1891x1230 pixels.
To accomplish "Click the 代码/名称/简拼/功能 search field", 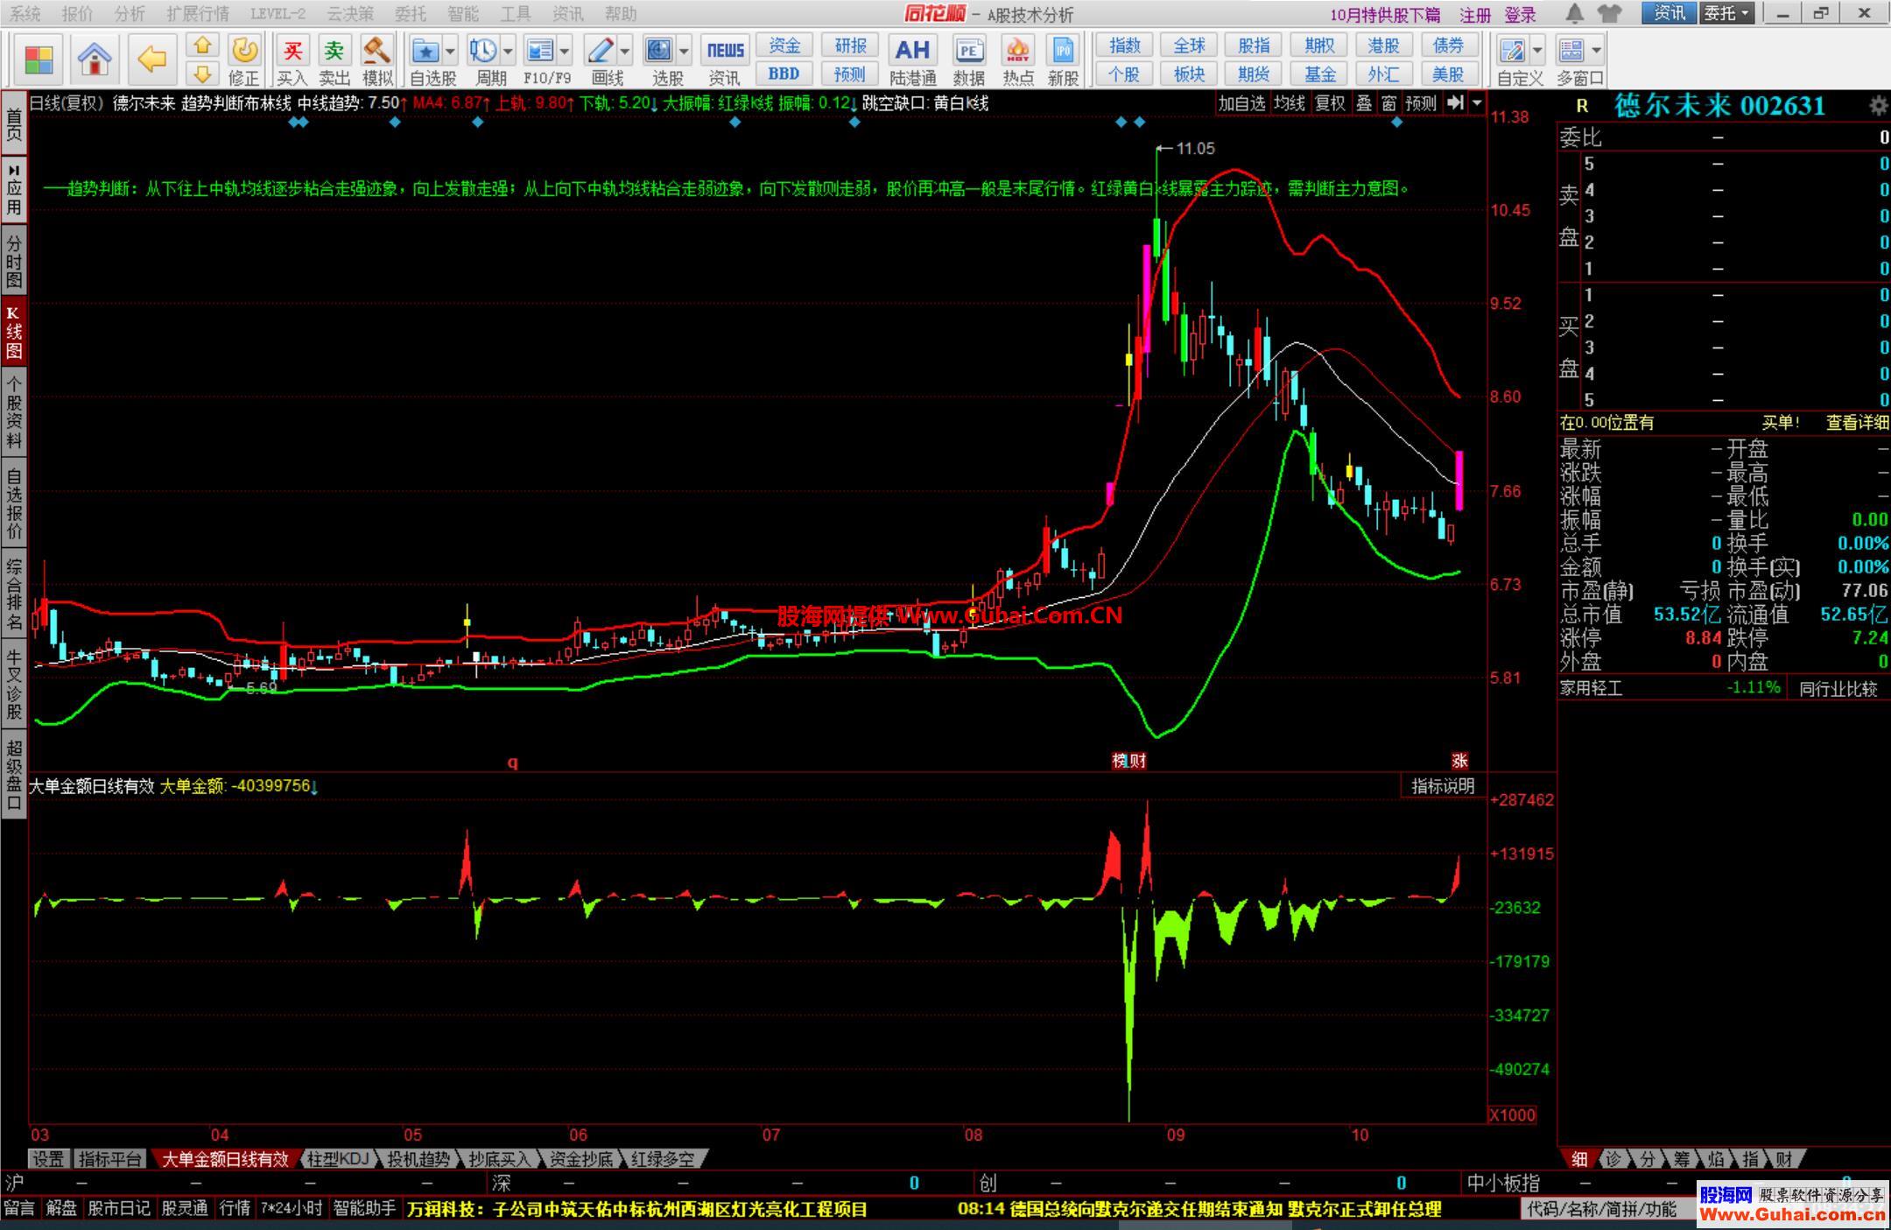I will pos(1602,1209).
